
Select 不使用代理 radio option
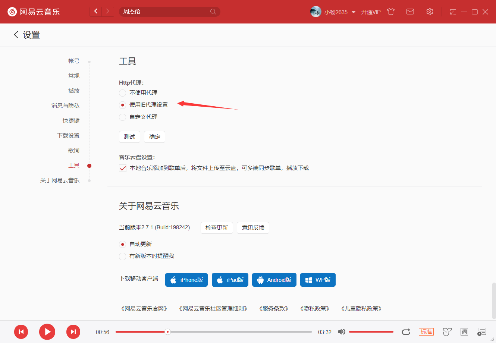pyautogui.click(x=122, y=93)
